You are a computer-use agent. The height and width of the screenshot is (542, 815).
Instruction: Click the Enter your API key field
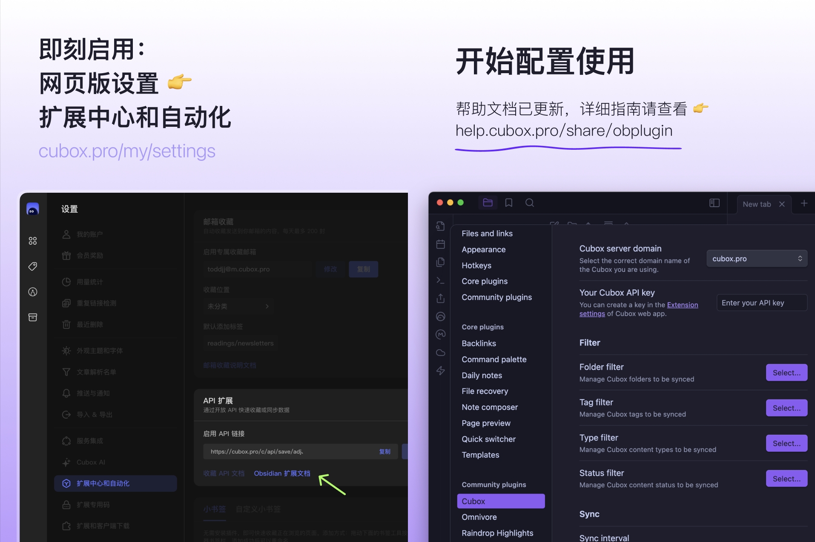(x=762, y=303)
